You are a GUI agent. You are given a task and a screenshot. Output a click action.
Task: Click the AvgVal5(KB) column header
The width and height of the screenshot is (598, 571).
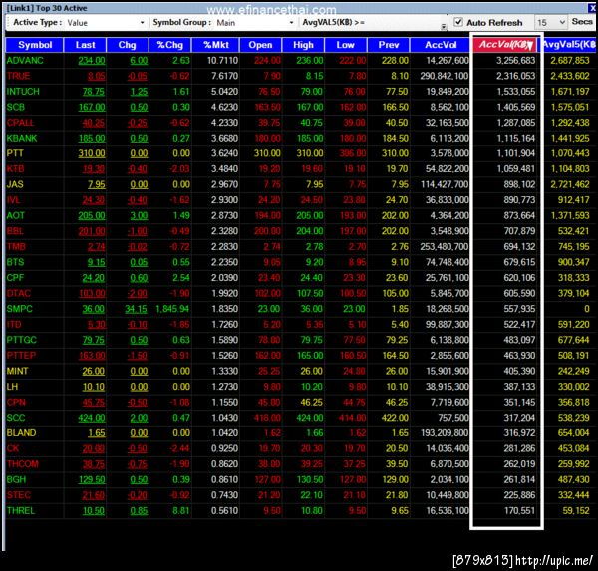coord(569,45)
